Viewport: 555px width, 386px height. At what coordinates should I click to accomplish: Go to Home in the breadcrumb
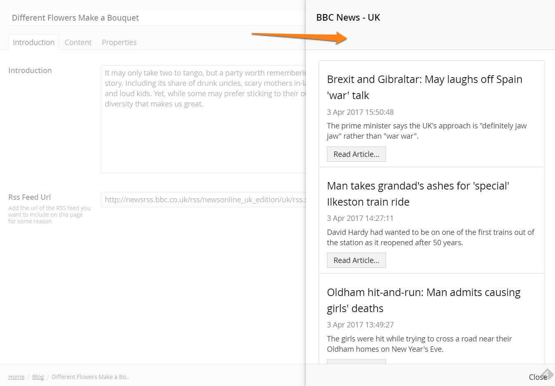[16, 377]
